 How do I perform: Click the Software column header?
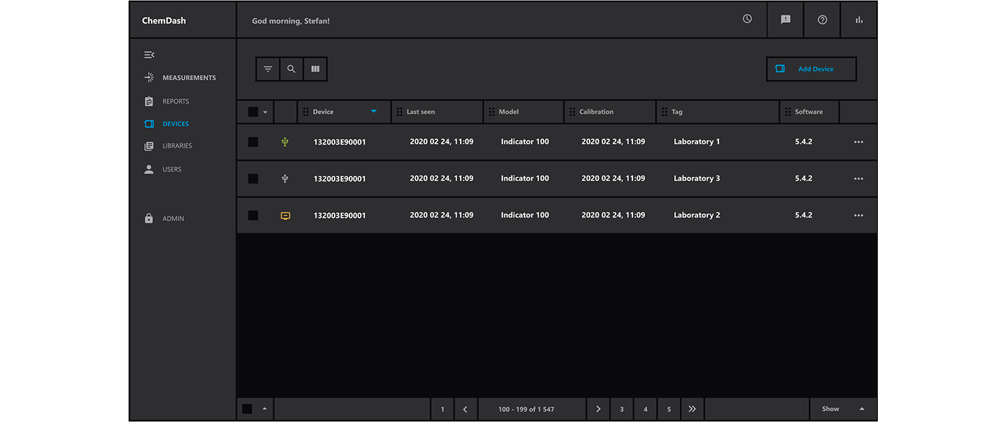809,112
